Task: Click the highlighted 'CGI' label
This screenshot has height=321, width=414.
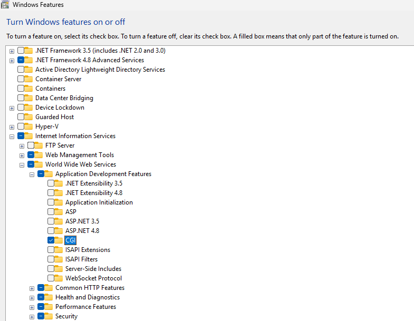Action: pos(70,240)
